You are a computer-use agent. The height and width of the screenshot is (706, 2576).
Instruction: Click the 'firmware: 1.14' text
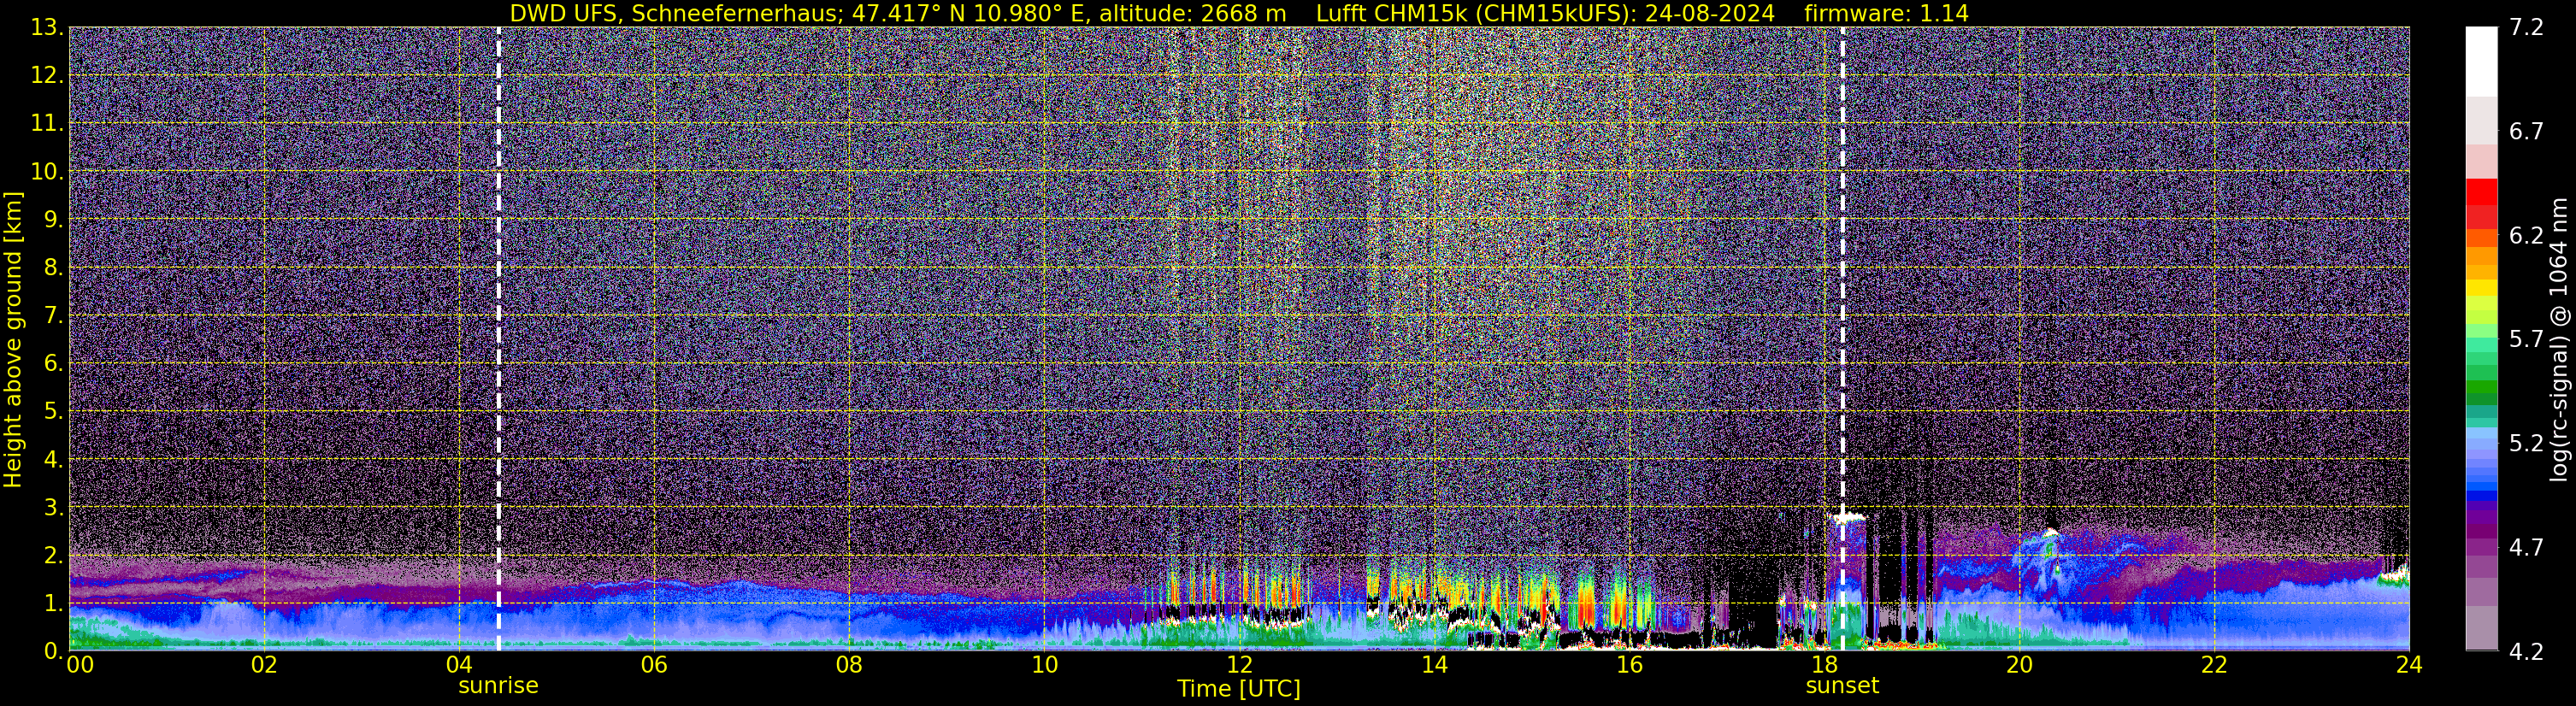(x=1886, y=13)
